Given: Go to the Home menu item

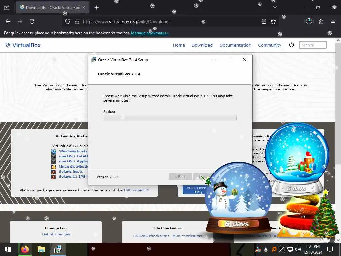Looking at the screenshot, I should pyautogui.click(x=179, y=45).
